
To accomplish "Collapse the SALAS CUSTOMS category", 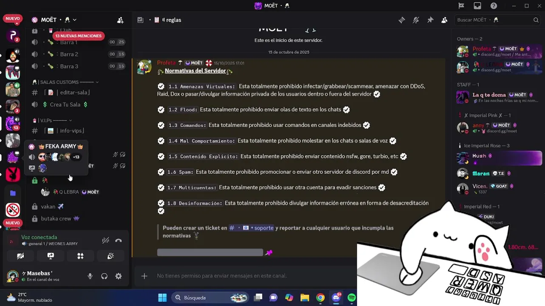I will 66,82.
